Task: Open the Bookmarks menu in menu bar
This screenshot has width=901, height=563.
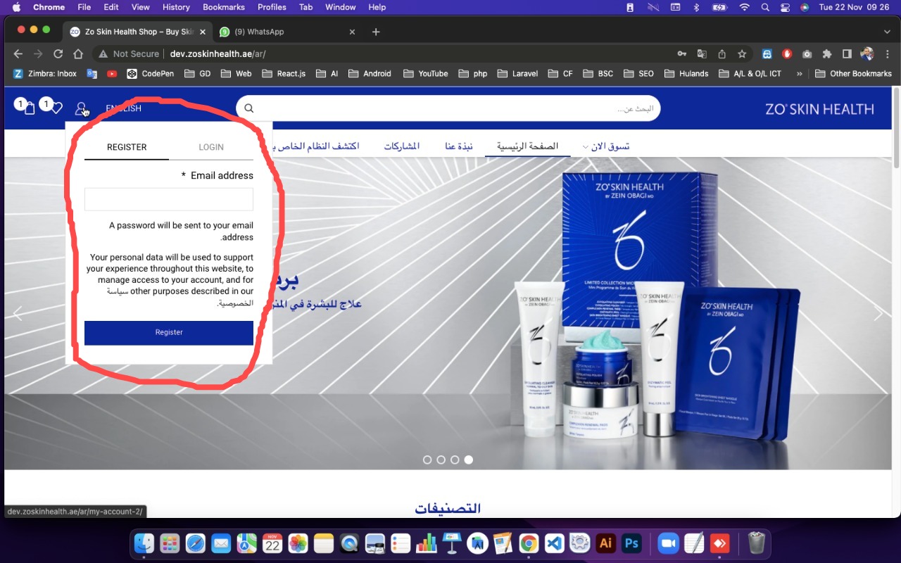Action: tap(224, 7)
